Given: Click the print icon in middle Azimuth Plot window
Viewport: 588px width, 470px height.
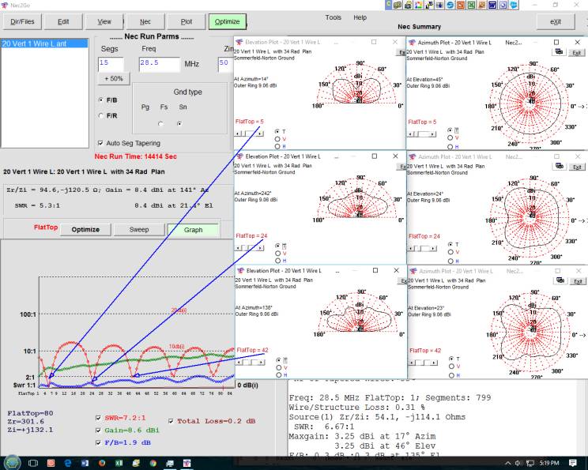Looking at the screenshot, I should tap(560, 166).
